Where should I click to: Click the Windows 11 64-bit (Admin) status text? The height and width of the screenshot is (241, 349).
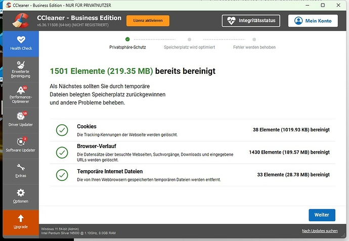click(60, 229)
